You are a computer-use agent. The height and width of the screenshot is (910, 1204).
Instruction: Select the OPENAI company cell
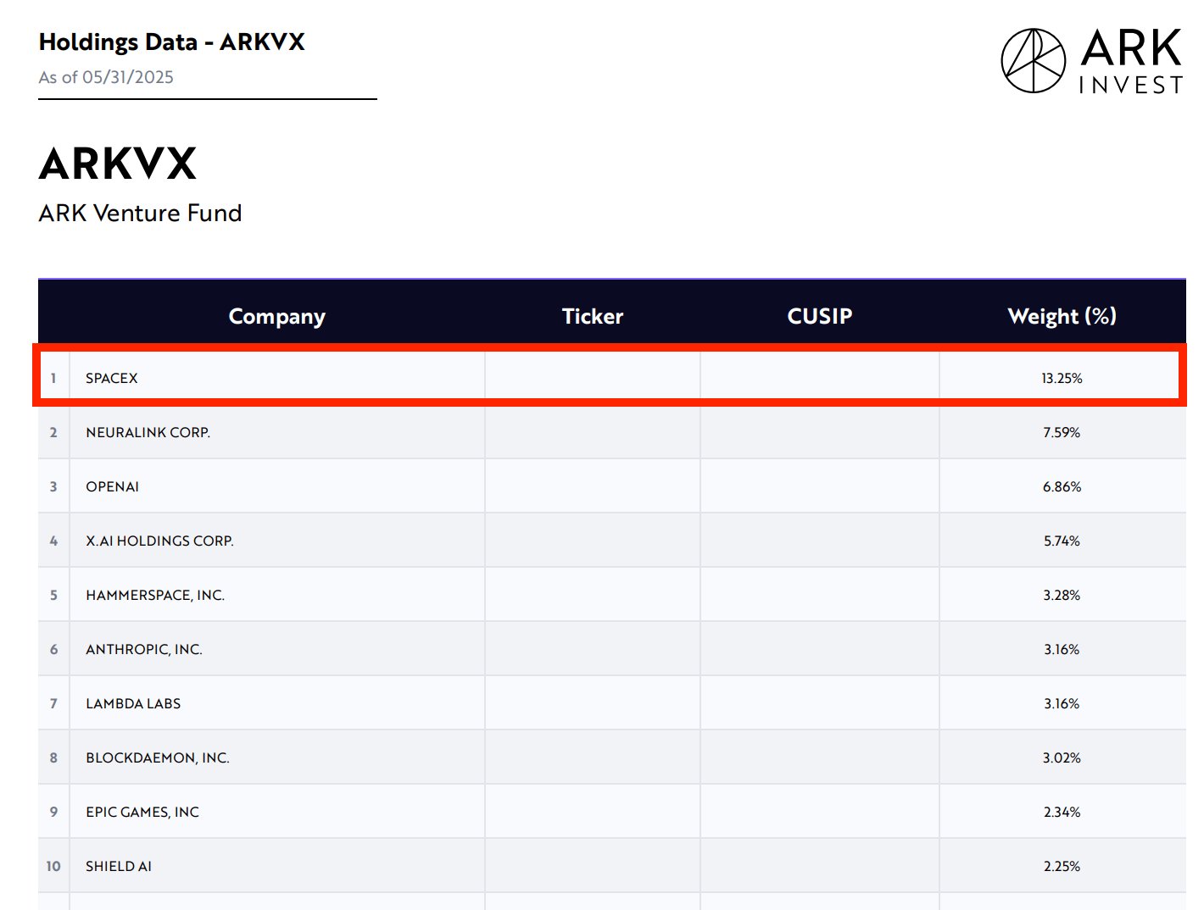tap(277, 486)
